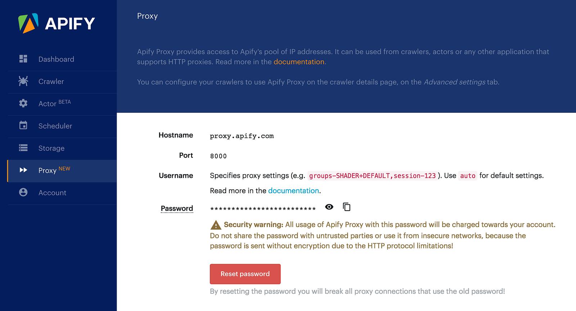Viewport: 576px width, 311px height.
Task: Click the Apify logo icon
Action: (x=28, y=23)
